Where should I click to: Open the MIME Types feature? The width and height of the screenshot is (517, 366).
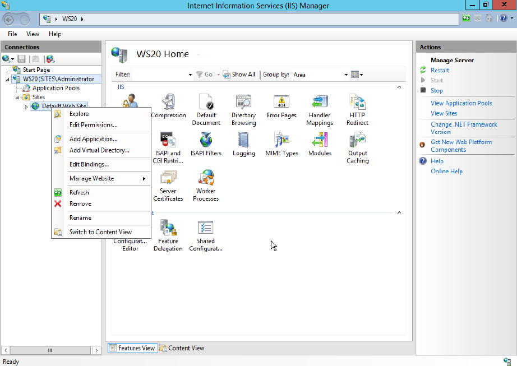[x=281, y=144]
